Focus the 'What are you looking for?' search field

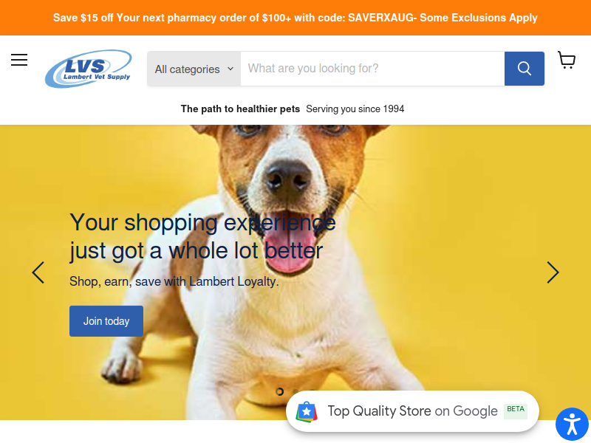(372, 69)
